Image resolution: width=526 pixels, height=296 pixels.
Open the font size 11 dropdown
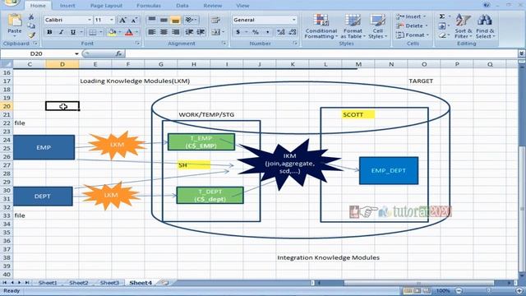pos(112,20)
